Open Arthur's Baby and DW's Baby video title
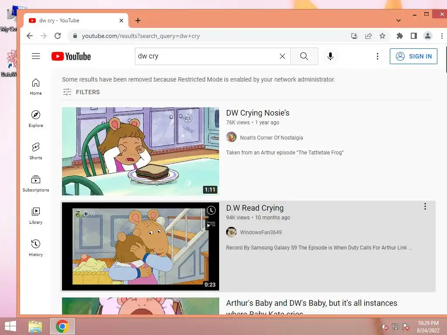Viewport: 447px width, 335px height. [x=312, y=308]
